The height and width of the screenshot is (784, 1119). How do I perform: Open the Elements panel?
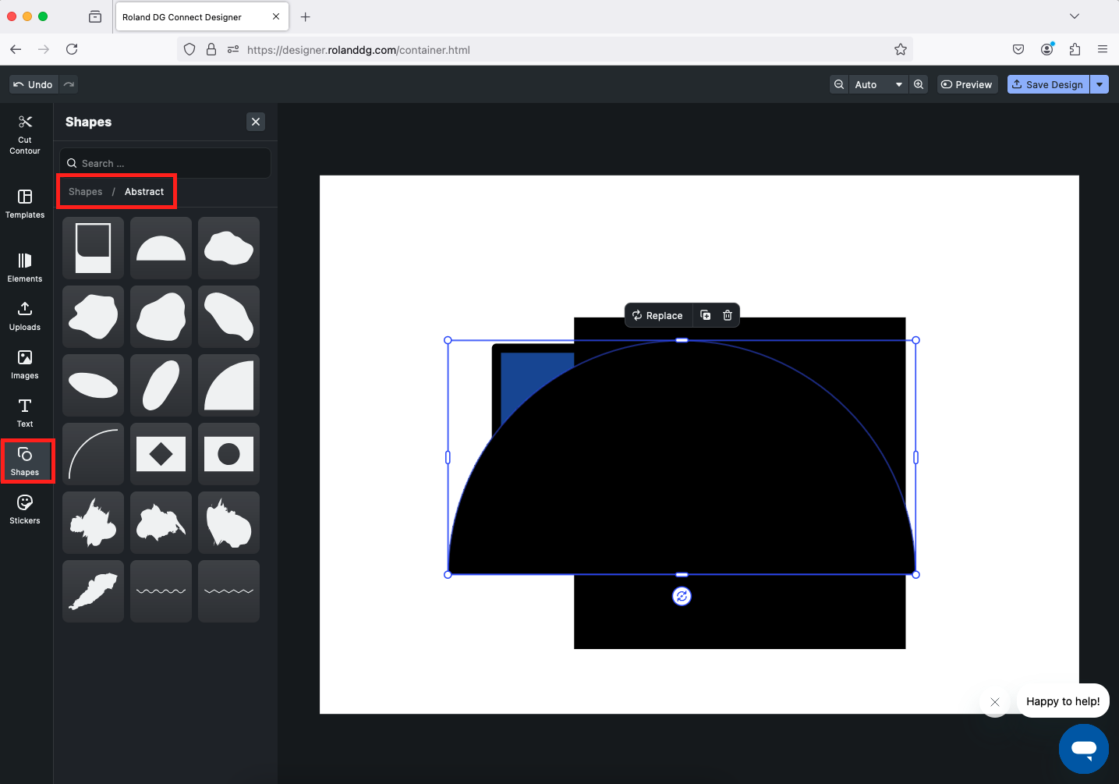(25, 268)
